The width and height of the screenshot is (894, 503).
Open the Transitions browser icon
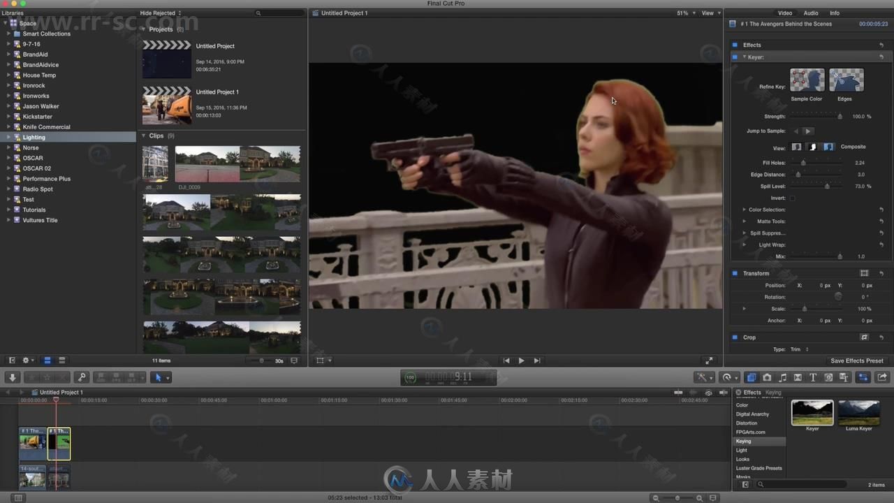click(798, 377)
